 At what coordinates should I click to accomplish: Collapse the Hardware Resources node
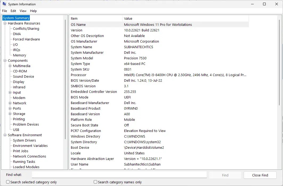[x=5, y=23]
